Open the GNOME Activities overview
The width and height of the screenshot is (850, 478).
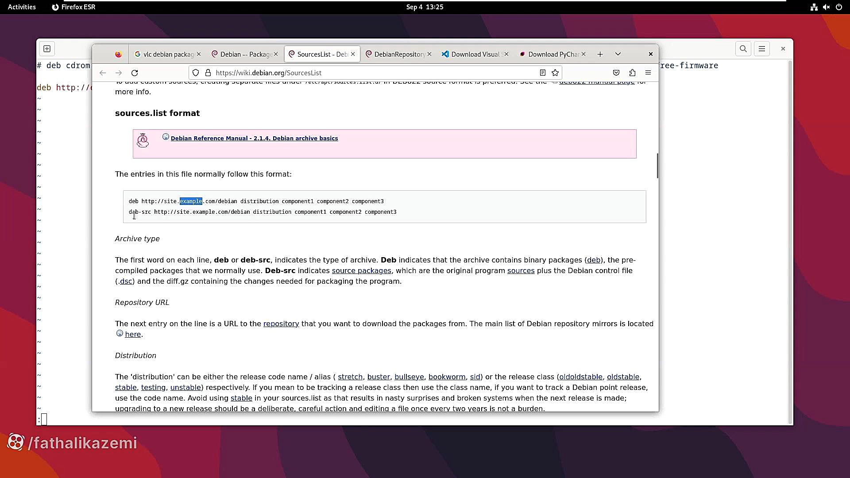(22, 7)
